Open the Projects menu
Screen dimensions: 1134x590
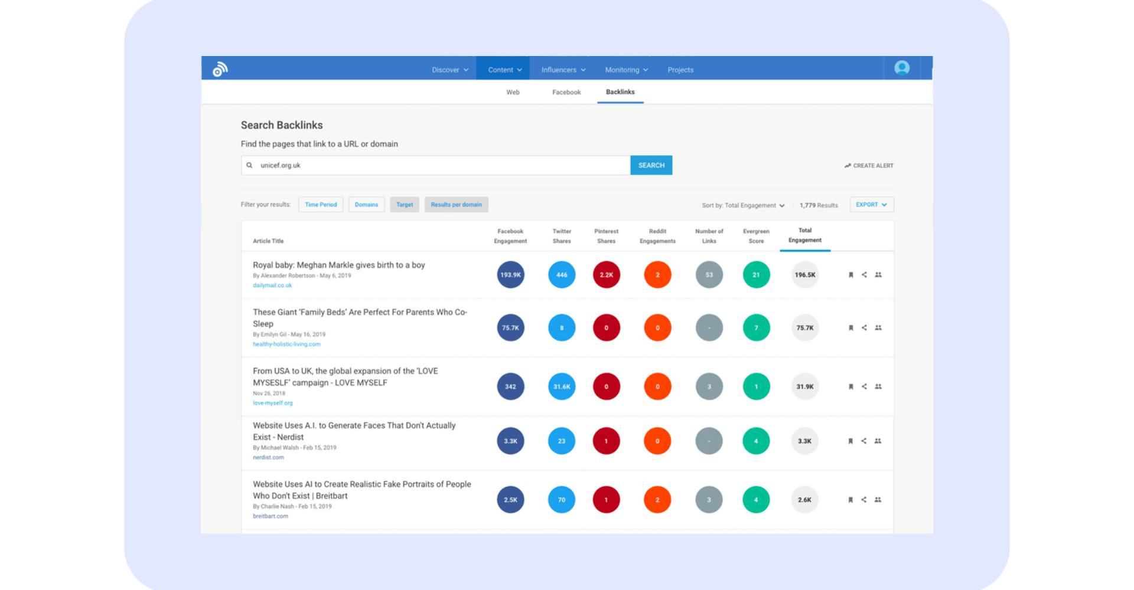point(680,69)
